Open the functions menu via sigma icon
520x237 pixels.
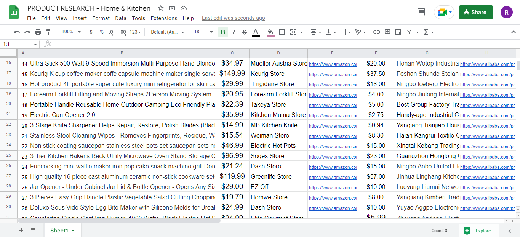pyautogui.click(x=426, y=32)
